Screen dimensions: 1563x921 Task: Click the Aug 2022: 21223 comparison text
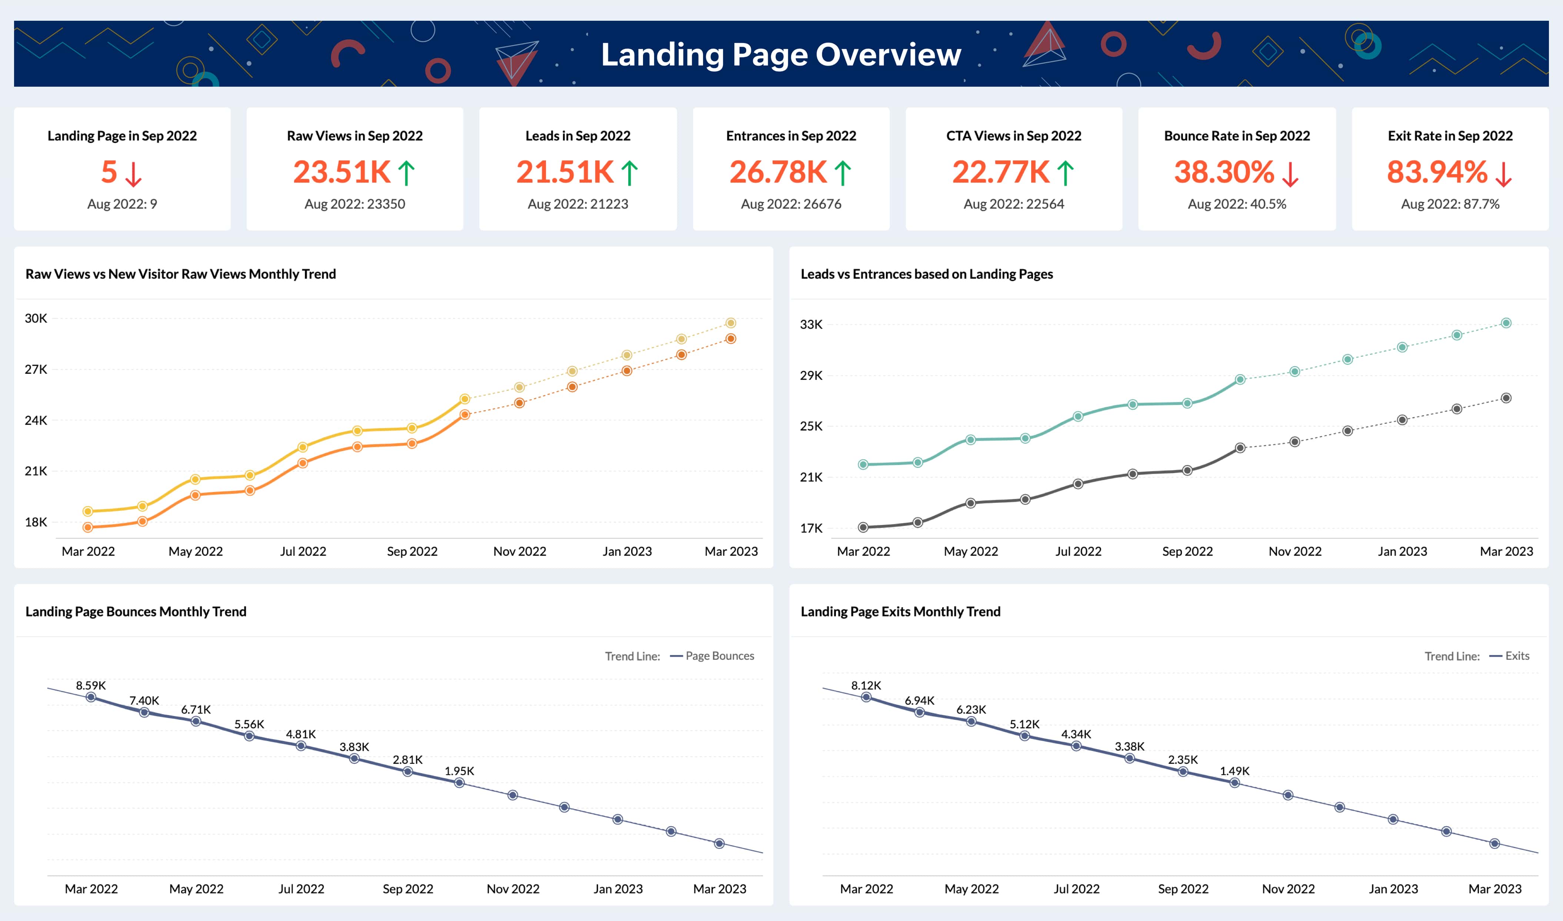[578, 204]
